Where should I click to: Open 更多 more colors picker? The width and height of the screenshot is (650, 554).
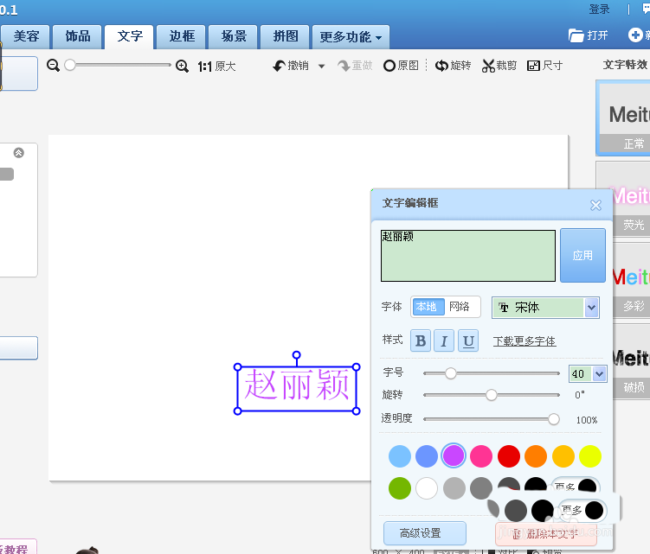pyautogui.click(x=582, y=511)
